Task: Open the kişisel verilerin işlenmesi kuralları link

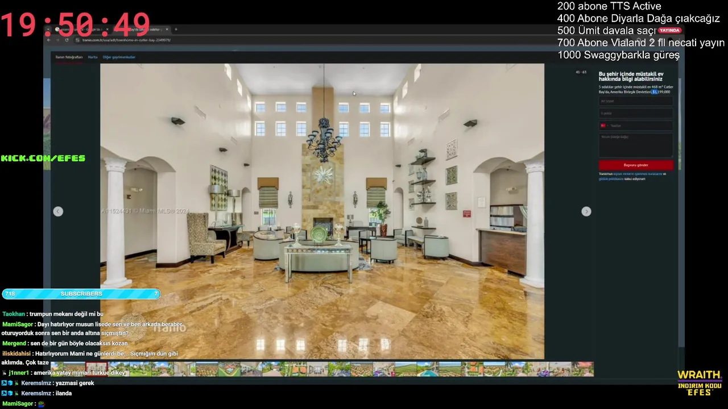Action: (x=638, y=174)
